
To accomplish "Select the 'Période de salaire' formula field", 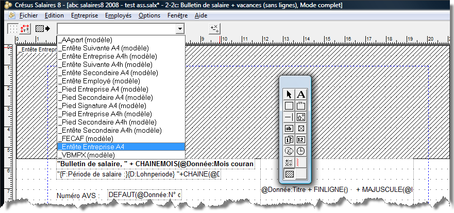I will pyautogui.click(x=139, y=174).
